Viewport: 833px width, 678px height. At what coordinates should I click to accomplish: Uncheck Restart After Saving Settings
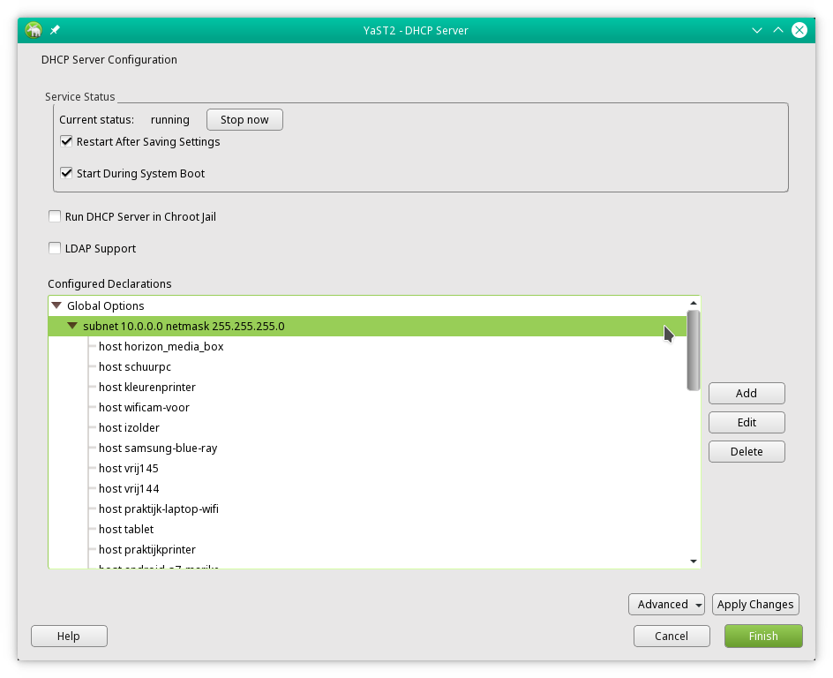(66, 141)
